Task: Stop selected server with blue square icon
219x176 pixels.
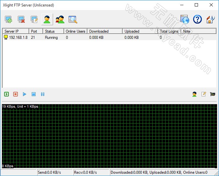Action: [34, 94]
